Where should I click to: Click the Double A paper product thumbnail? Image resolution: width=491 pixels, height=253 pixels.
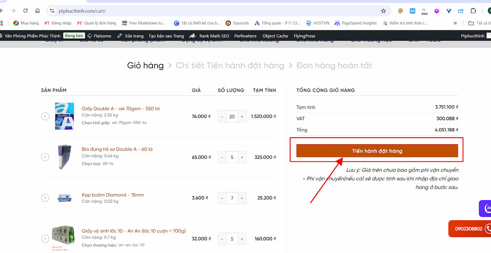point(64,116)
